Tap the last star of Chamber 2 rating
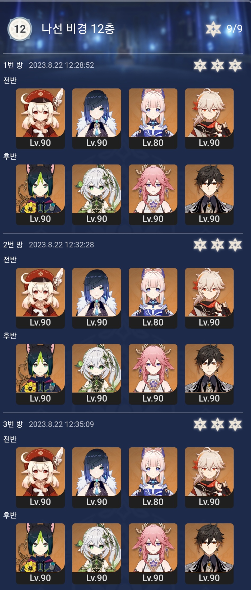Image resolution: width=251 pixels, height=590 pixels. tap(235, 245)
